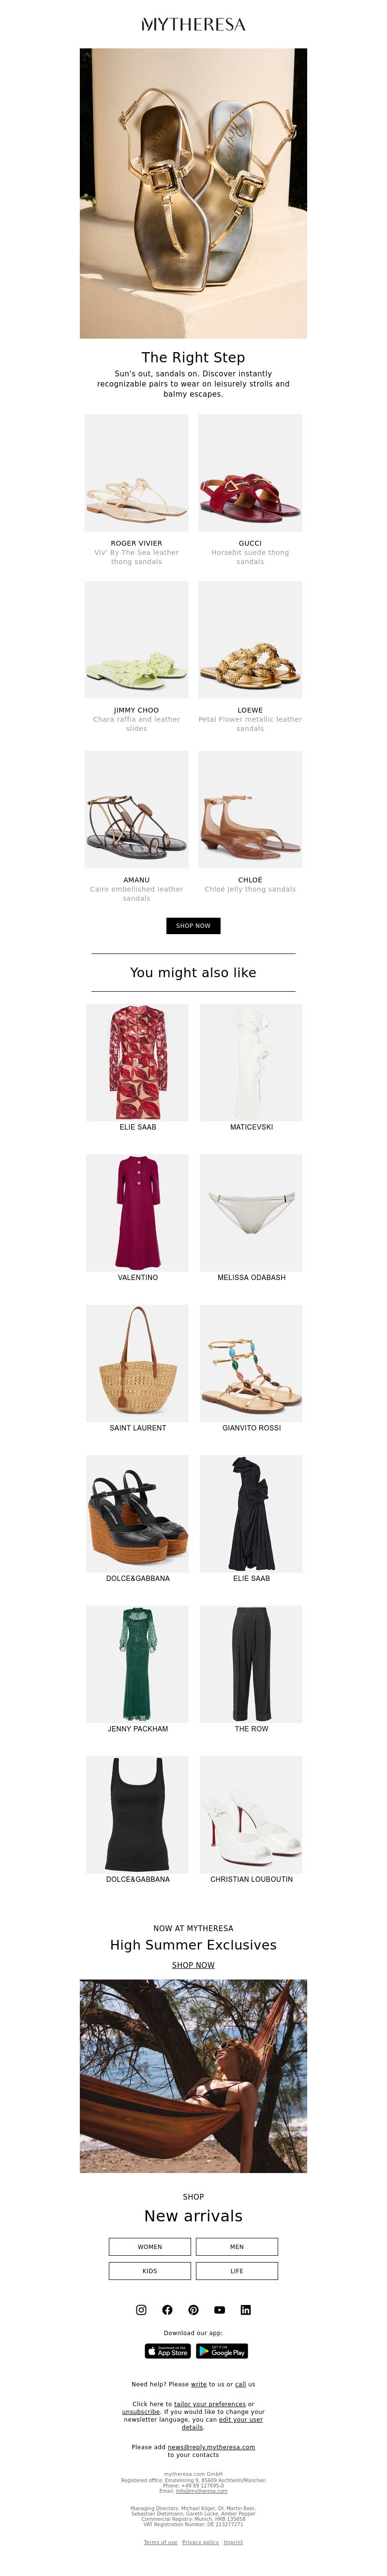Open the Facebook icon link
The height and width of the screenshot is (2576, 387).
click(x=167, y=2309)
